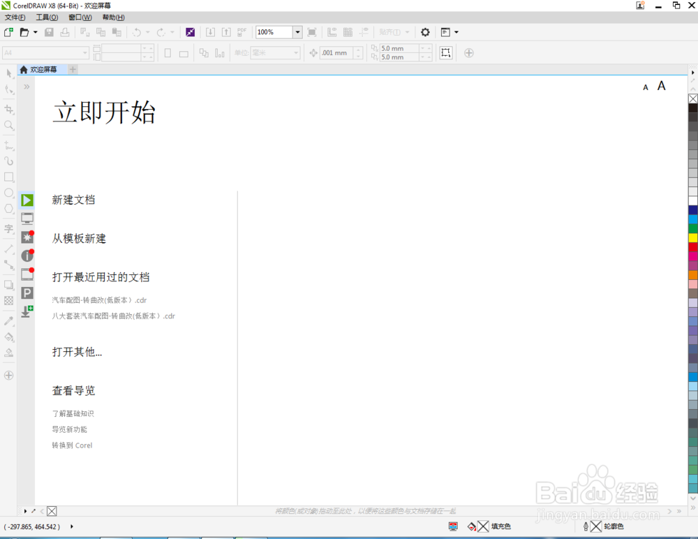
Task: Pick the yellow swatch in color palette
Action: (693, 238)
